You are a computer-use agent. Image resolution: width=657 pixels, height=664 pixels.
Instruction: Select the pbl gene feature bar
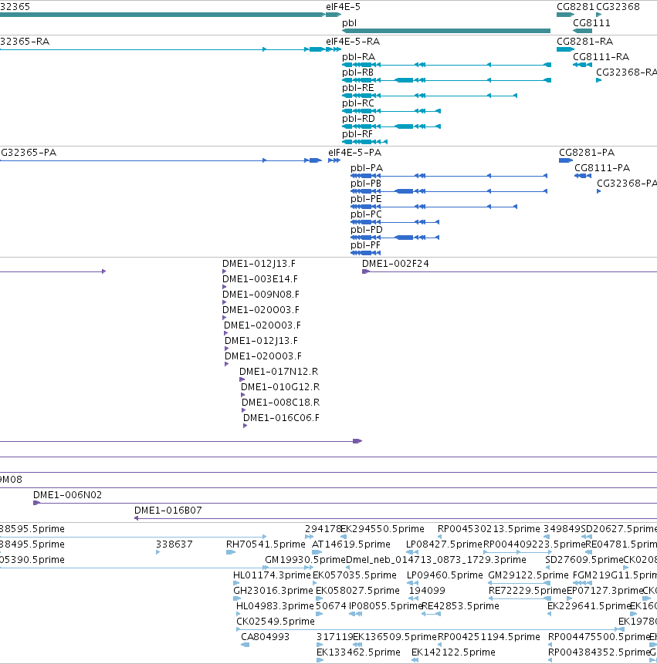pyautogui.click(x=446, y=31)
